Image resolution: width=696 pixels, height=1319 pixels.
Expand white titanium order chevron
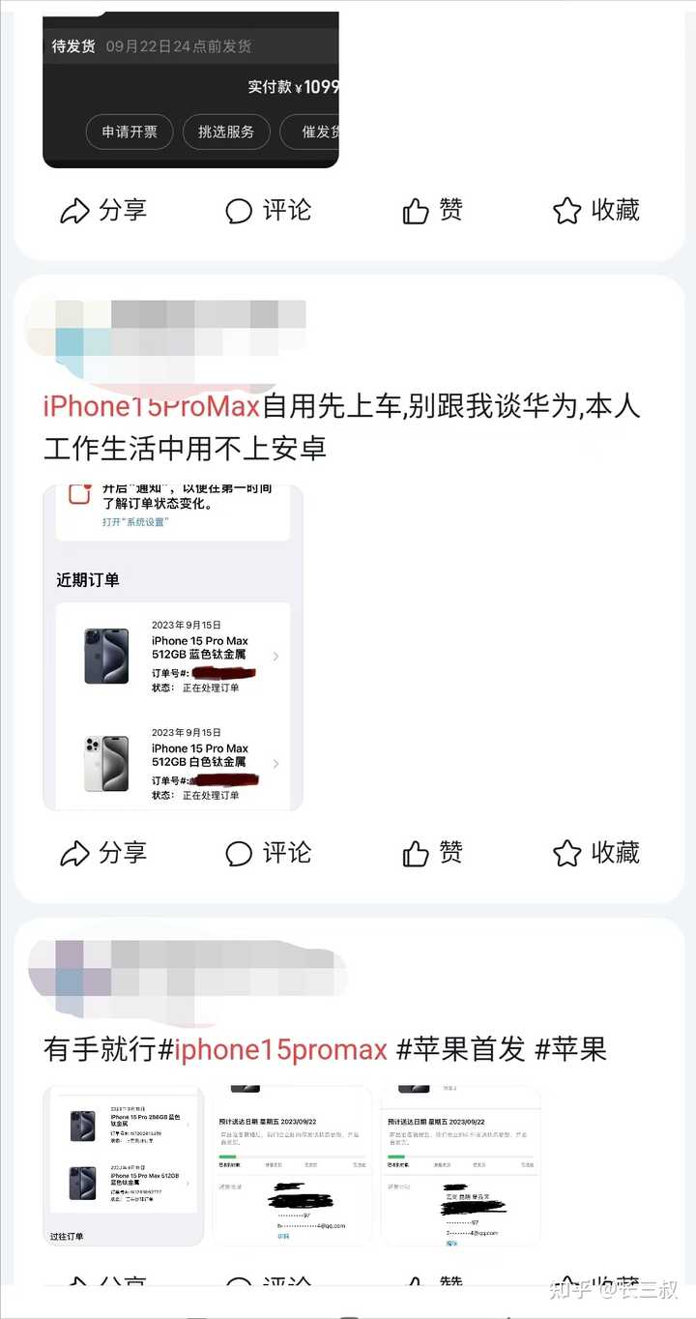(275, 764)
